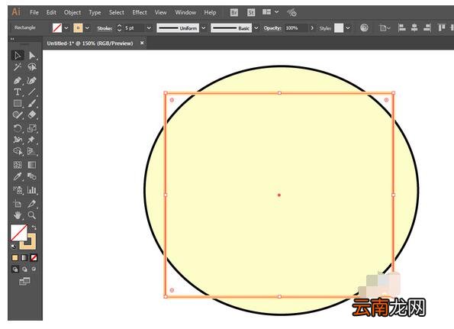Click the GPU performance rocket icon
454x329 pixels.
pos(291,12)
